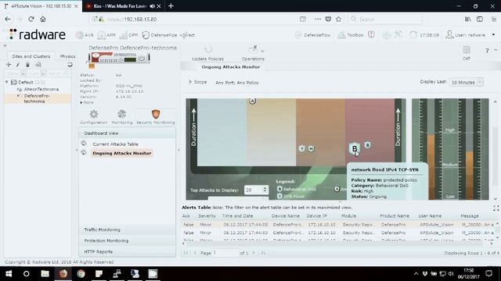Sort alerts by Time and Date column
The height and width of the screenshot is (281, 501).
(237, 216)
